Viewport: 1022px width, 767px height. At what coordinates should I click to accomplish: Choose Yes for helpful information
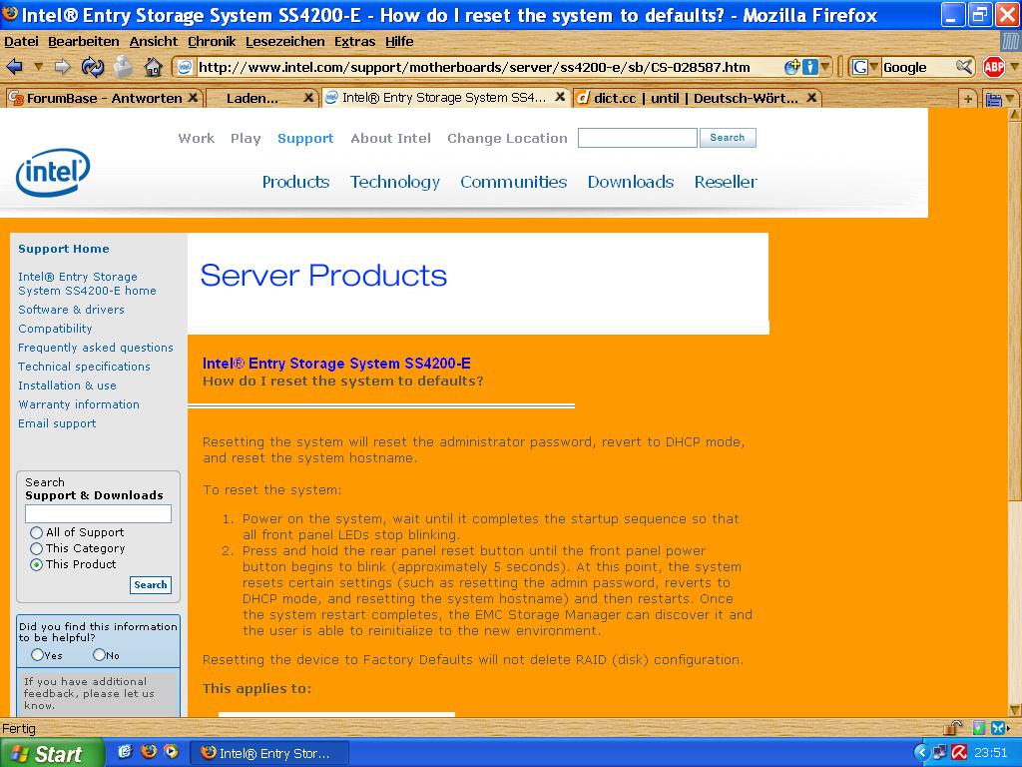click(x=37, y=655)
